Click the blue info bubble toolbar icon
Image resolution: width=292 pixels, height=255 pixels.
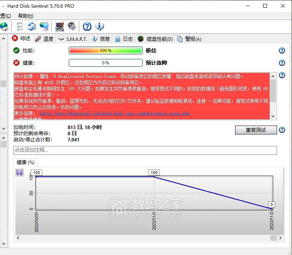point(100,27)
